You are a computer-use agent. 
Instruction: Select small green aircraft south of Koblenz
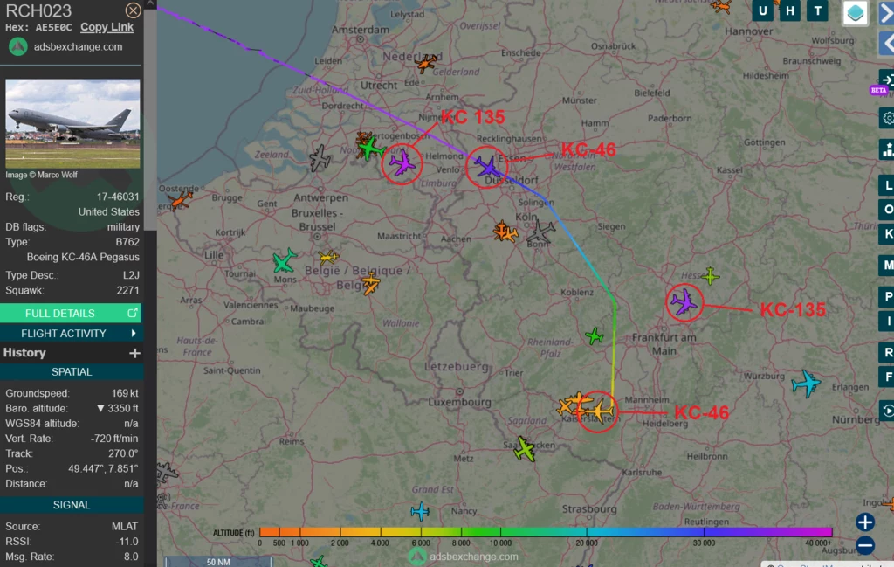[594, 336]
